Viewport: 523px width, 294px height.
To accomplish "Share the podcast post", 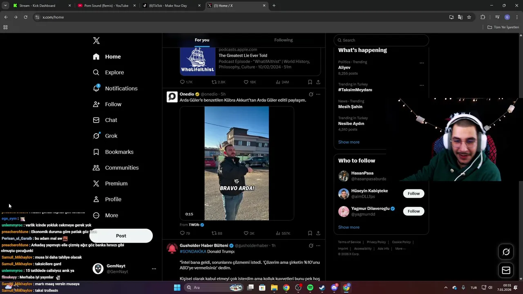I will click(x=318, y=82).
